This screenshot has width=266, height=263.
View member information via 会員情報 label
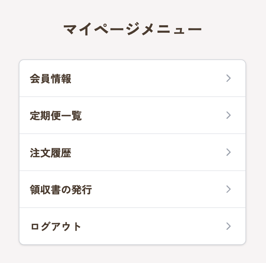coord(51,79)
